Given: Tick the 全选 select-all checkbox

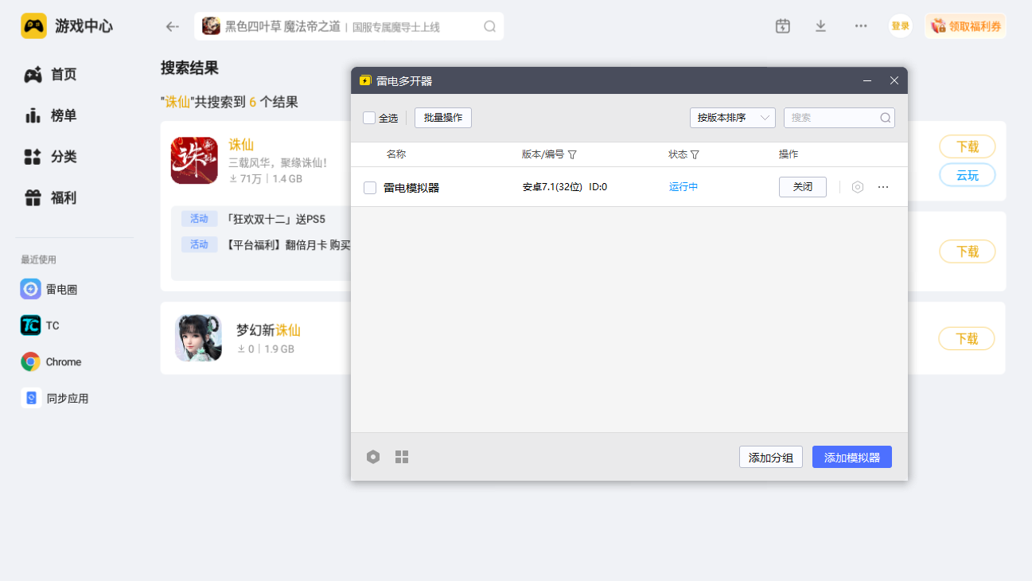Looking at the screenshot, I should pos(369,118).
